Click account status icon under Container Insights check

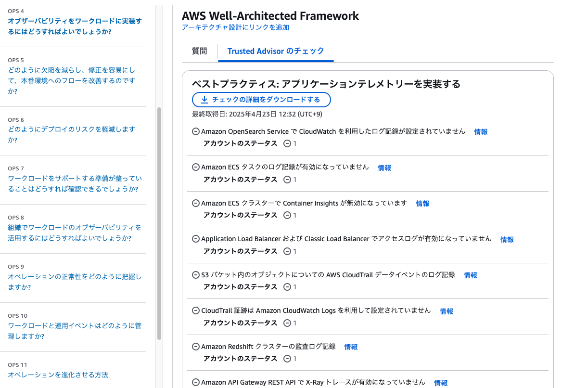pyautogui.click(x=287, y=215)
